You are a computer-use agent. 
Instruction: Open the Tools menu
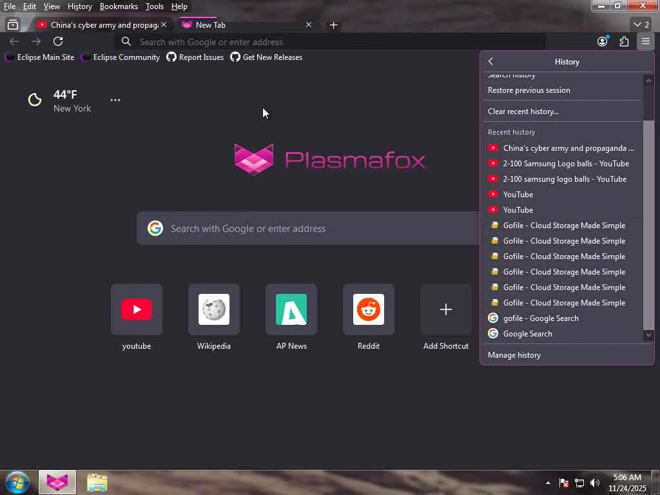click(155, 6)
